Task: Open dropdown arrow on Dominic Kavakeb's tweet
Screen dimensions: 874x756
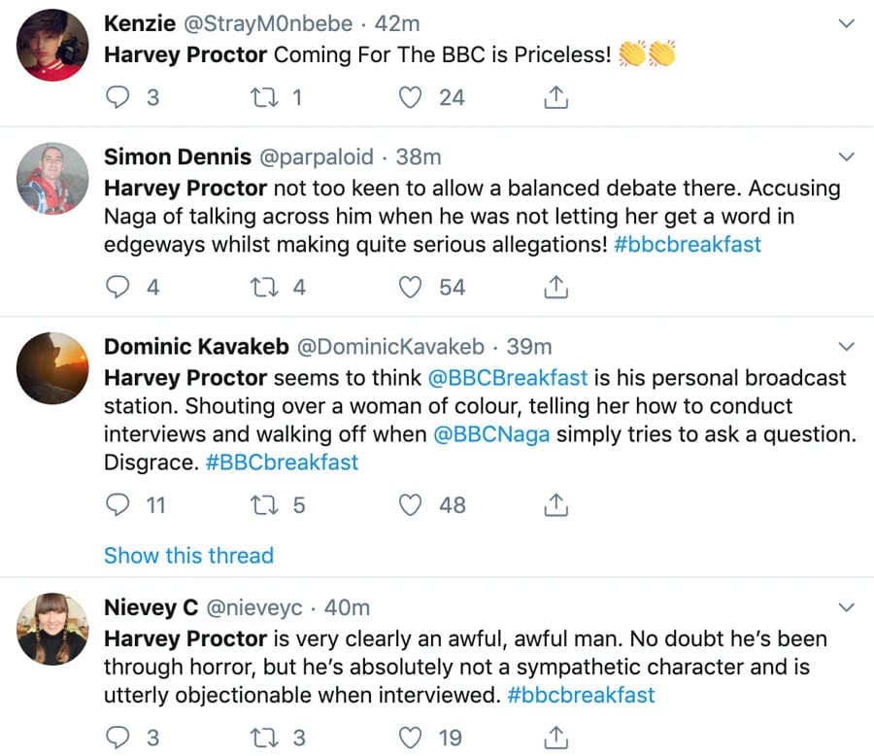Action: click(847, 347)
